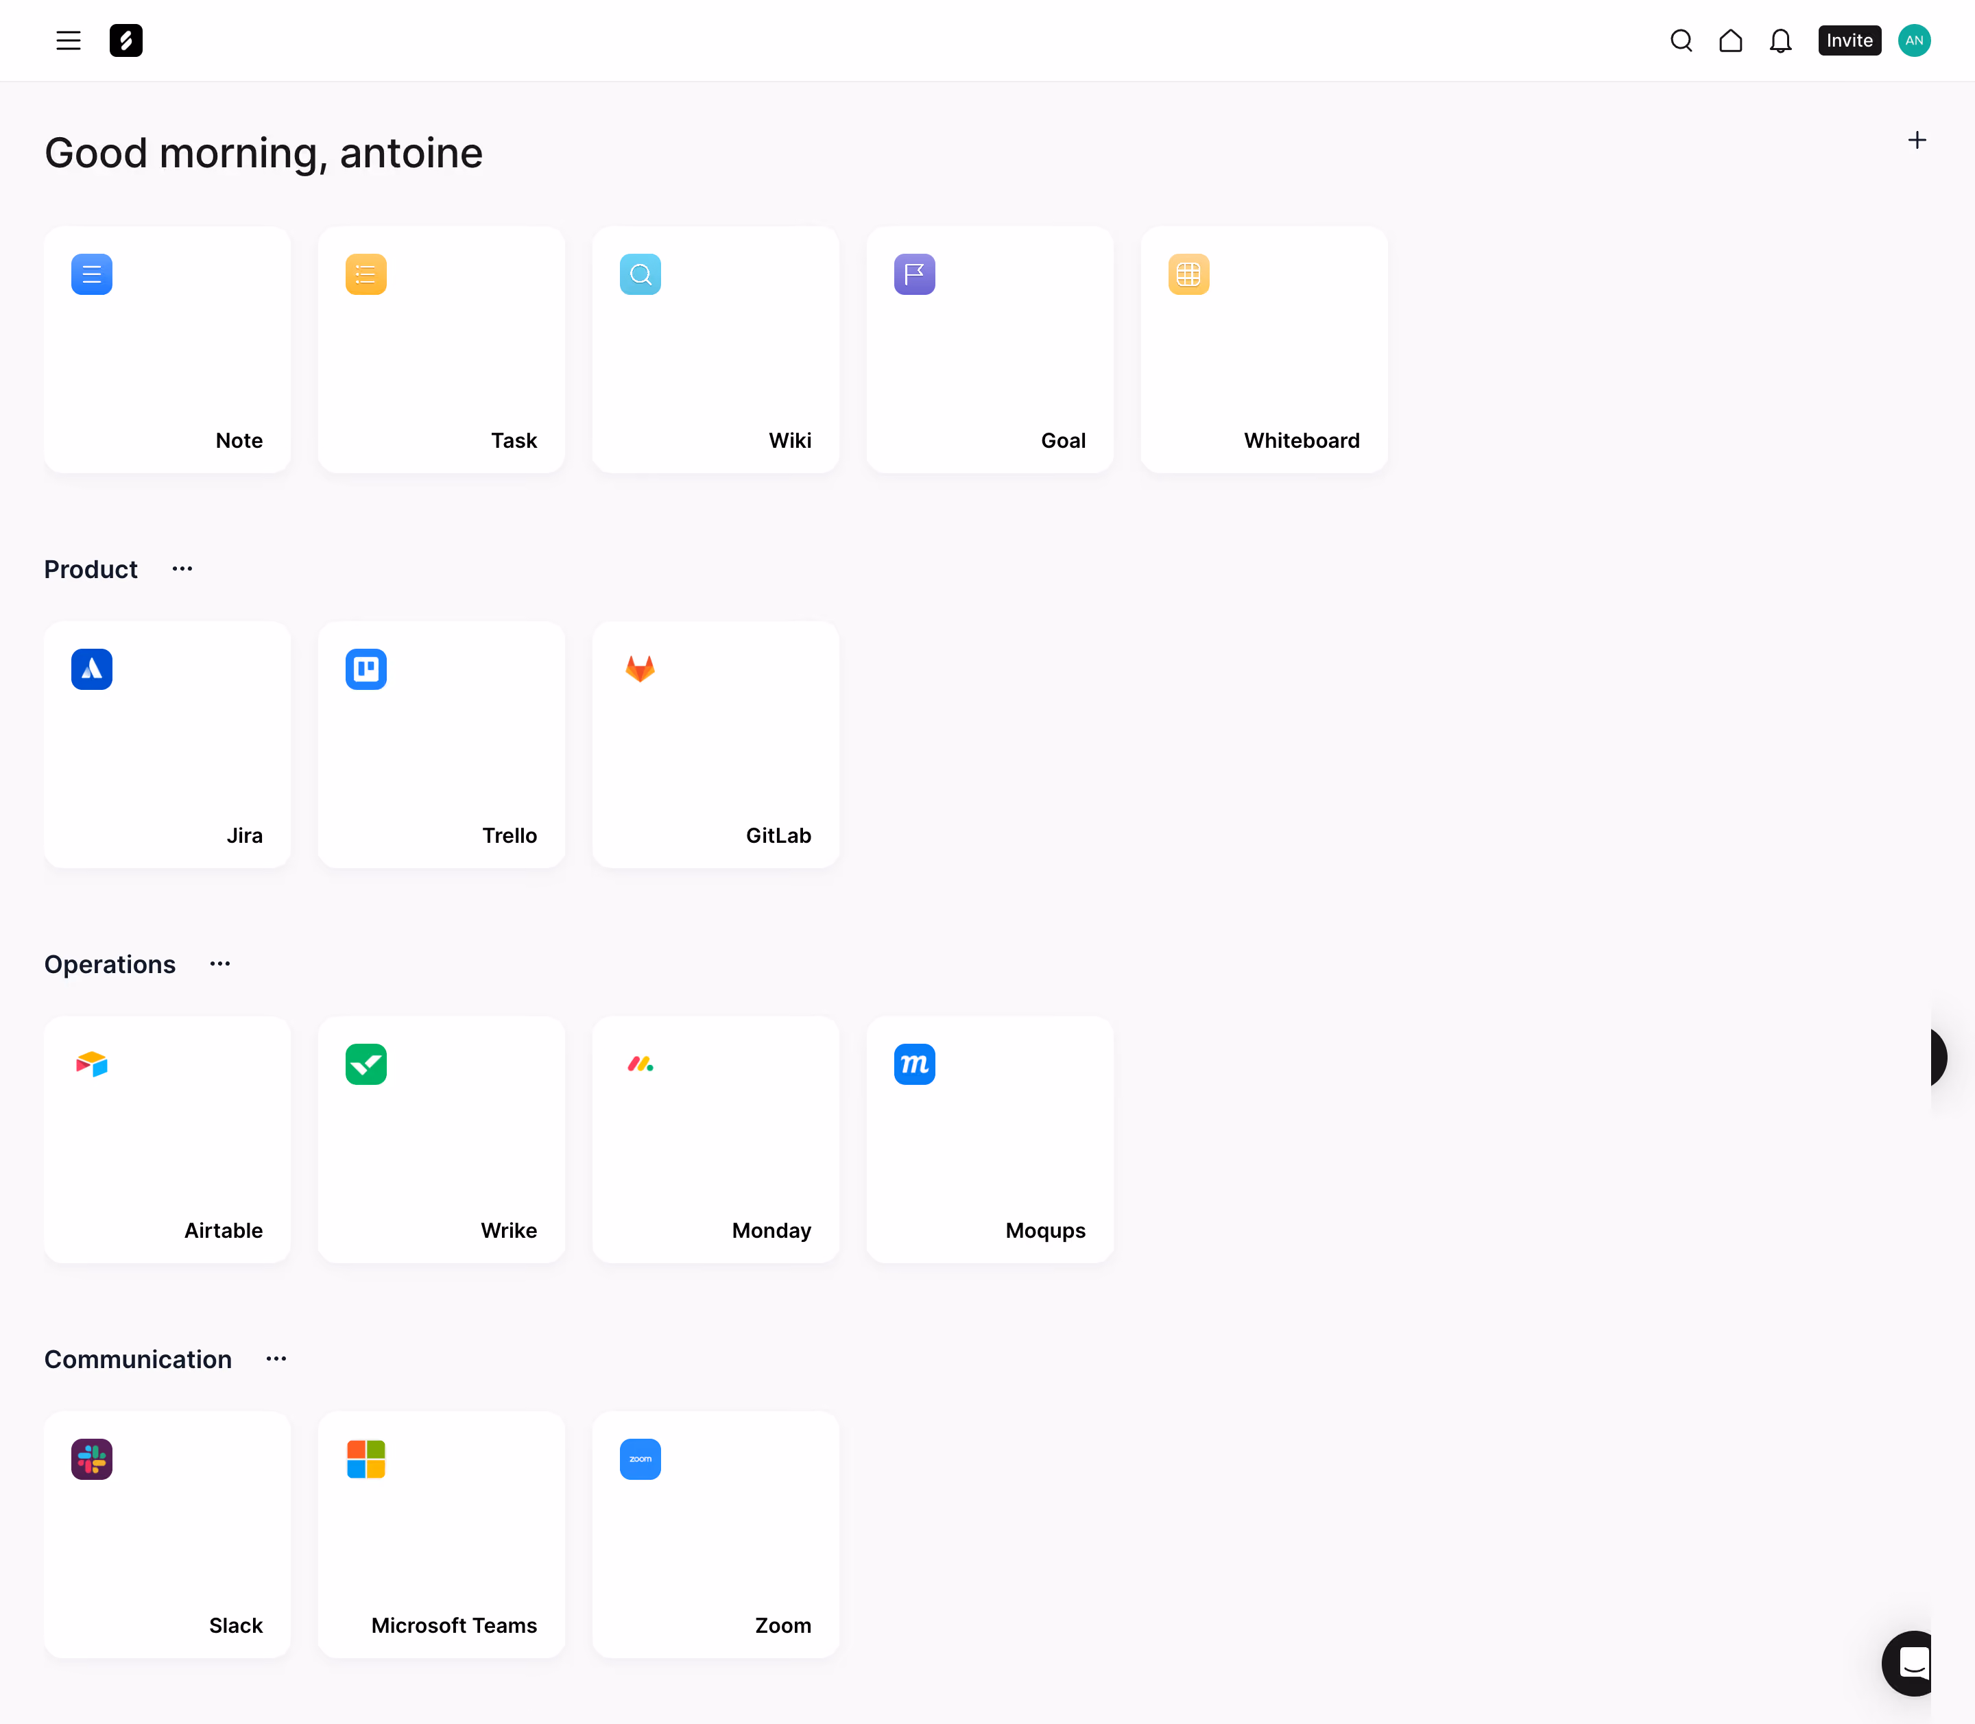The height and width of the screenshot is (1724, 1975).
Task: Click the Wiki magnifier icon
Action: pos(640,274)
